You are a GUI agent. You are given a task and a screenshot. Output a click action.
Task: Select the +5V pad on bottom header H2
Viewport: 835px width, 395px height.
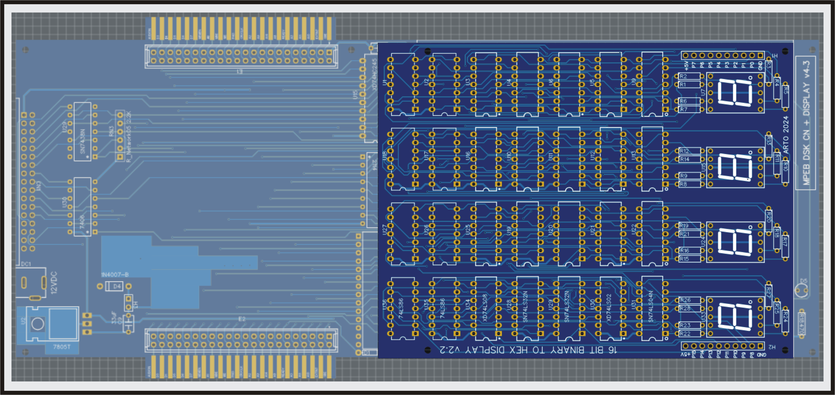pyautogui.click(x=685, y=346)
